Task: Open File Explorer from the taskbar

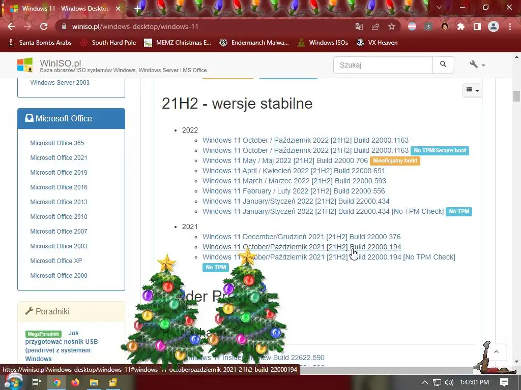Action: [94, 382]
